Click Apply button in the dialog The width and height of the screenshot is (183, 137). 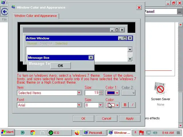point(130,118)
